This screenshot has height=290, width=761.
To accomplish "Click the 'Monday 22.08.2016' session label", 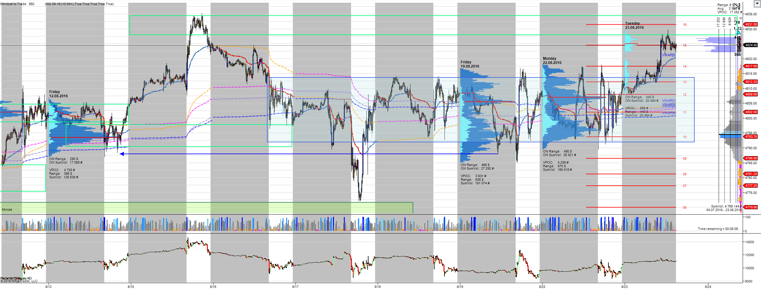I will pyautogui.click(x=552, y=61).
